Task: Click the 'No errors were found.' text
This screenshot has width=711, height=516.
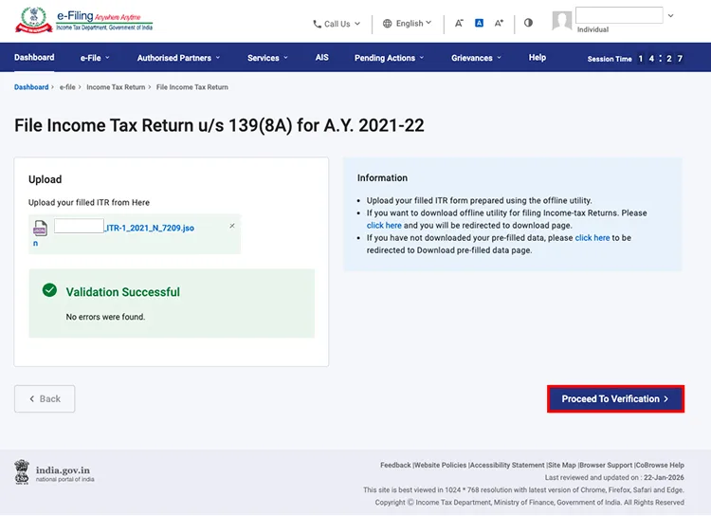Action: [105, 317]
